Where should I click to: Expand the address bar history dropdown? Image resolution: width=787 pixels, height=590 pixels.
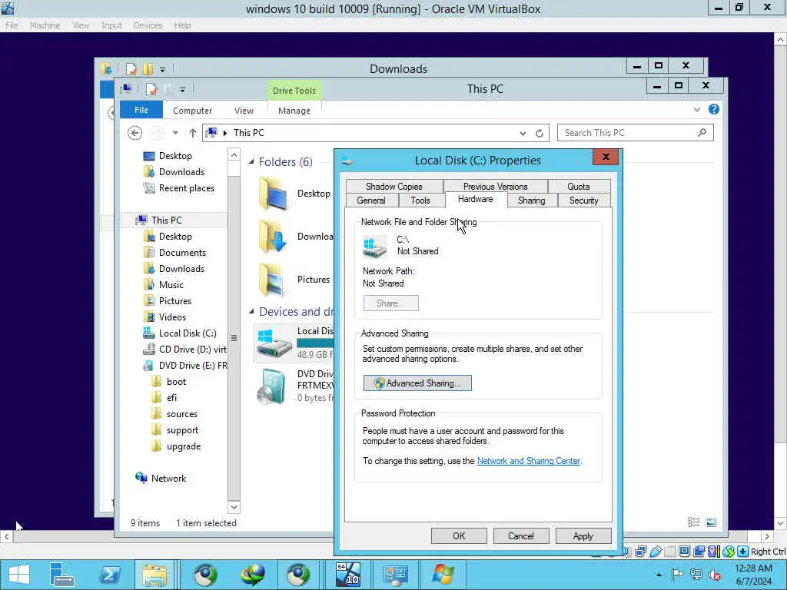pos(523,134)
